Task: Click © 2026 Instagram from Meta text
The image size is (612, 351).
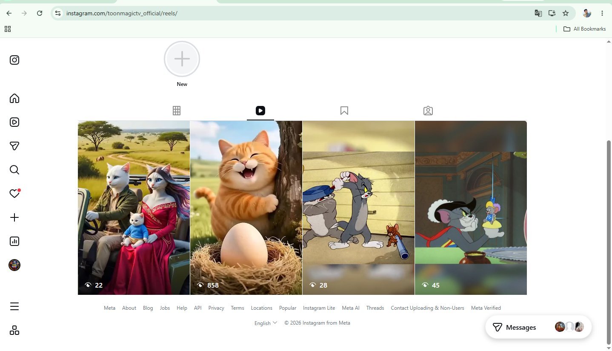Action: pos(317,323)
